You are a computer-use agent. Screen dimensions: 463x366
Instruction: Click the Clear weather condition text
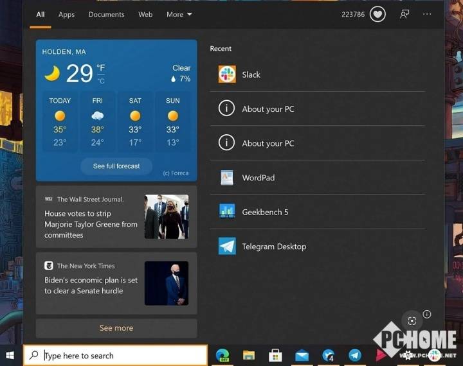pyautogui.click(x=181, y=68)
